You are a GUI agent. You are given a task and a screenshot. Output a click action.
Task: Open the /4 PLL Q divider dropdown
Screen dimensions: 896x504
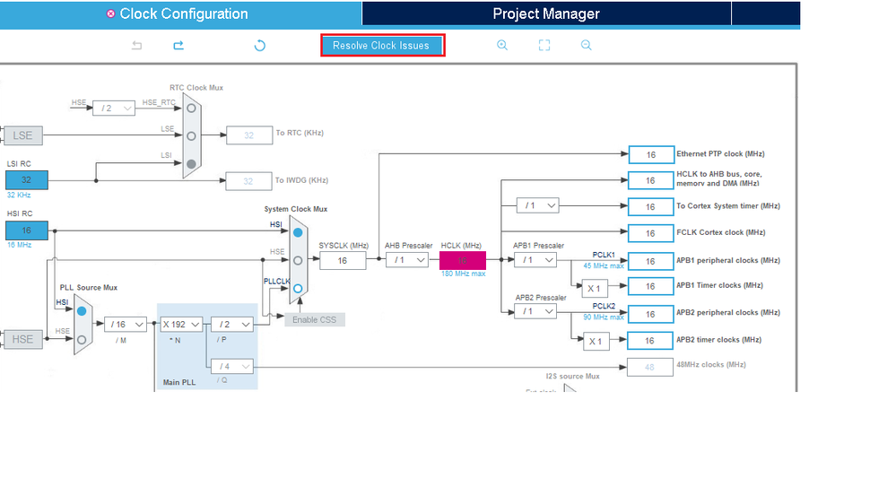click(x=232, y=366)
